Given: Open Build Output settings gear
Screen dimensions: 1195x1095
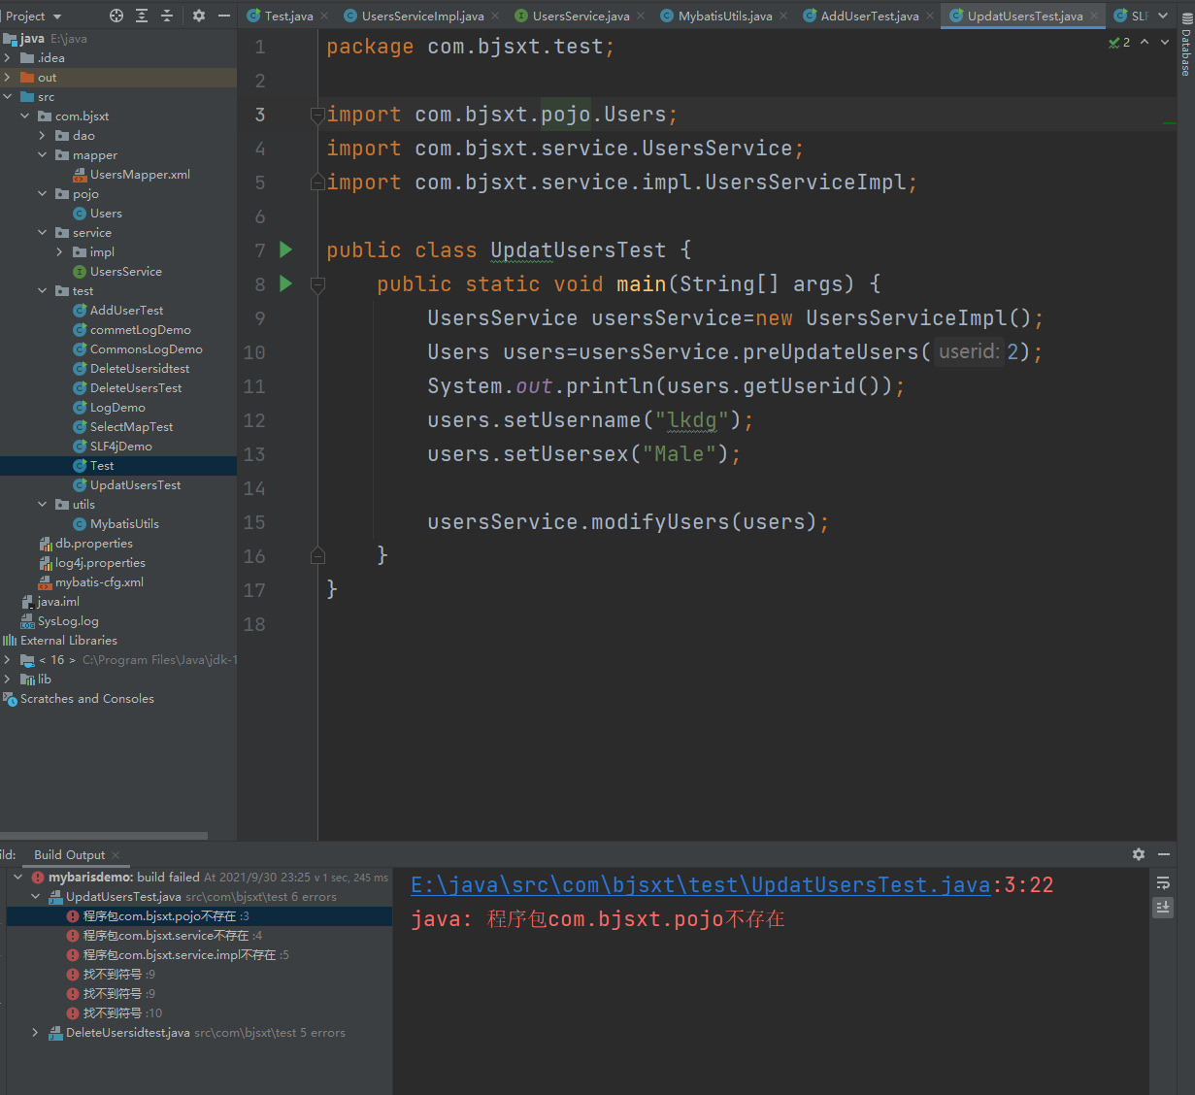Looking at the screenshot, I should 1139,854.
